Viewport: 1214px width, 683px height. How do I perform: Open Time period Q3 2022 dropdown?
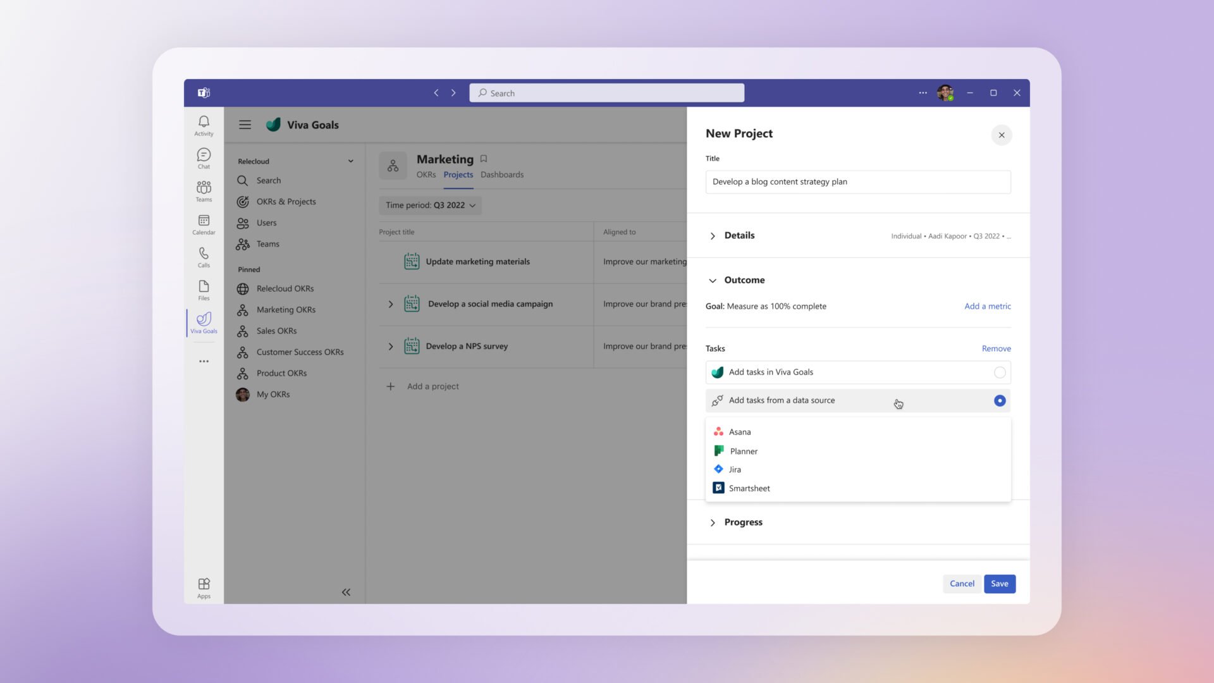[x=430, y=205]
